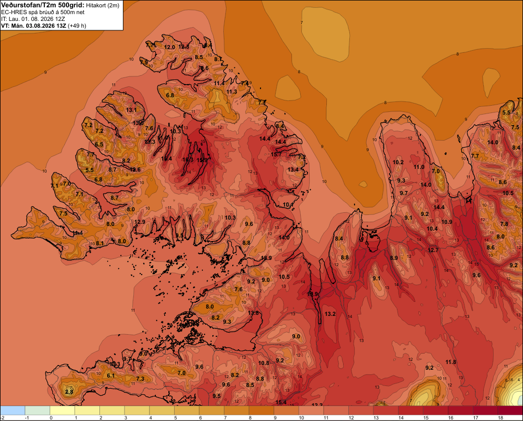Click the legend swatch between 5 and 6
This screenshot has width=523, height=421.
pos(187,410)
